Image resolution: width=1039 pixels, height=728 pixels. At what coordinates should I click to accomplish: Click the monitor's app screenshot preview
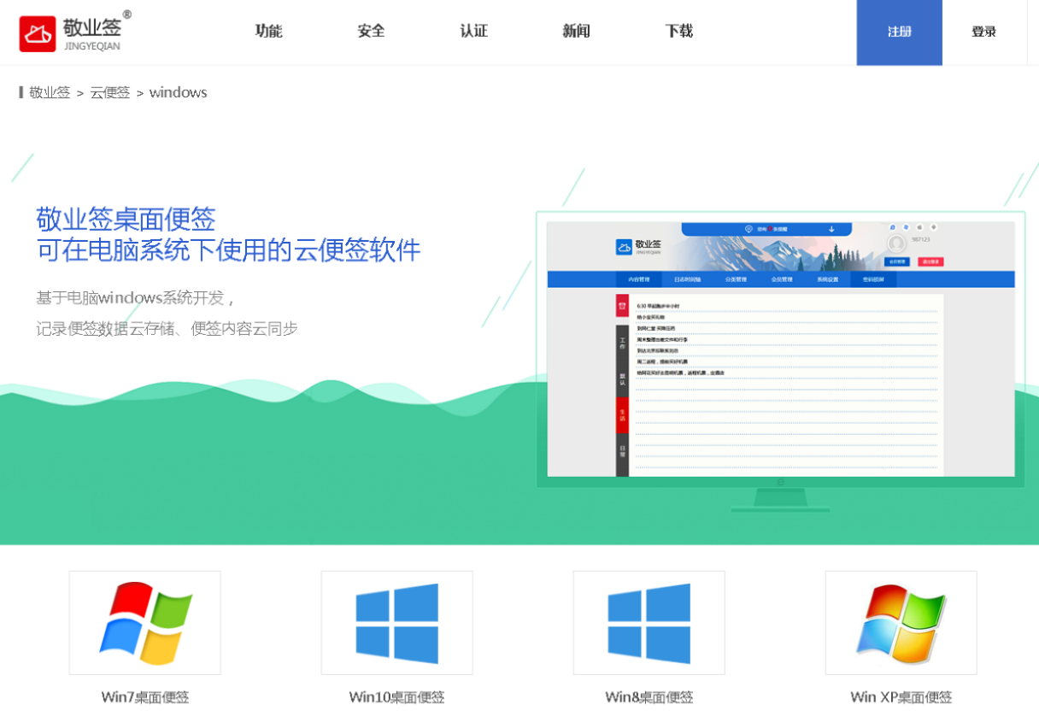click(x=781, y=349)
